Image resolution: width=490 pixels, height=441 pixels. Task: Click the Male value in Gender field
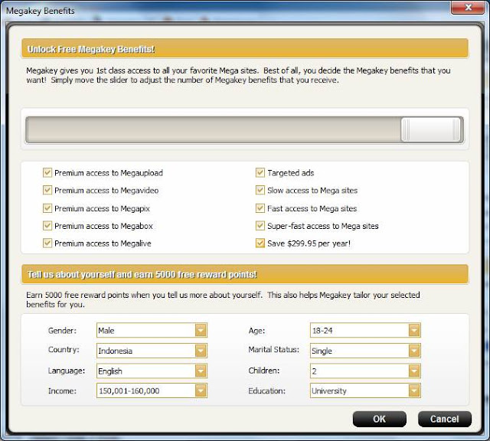(106, 330)
